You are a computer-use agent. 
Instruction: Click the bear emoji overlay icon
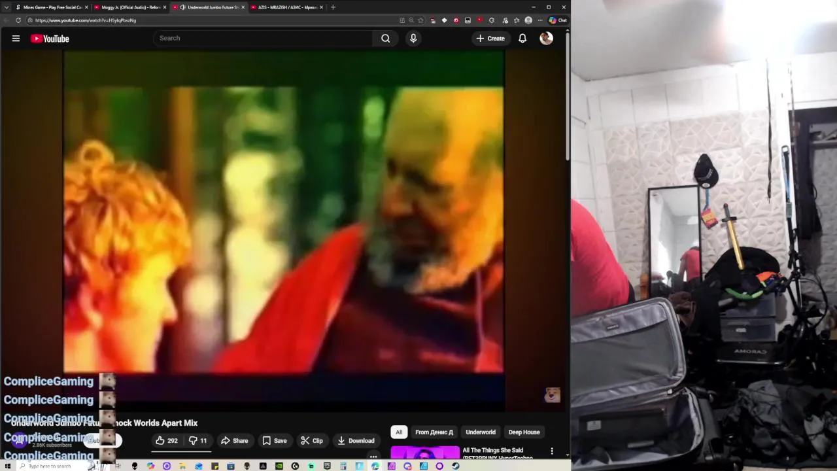552,394
